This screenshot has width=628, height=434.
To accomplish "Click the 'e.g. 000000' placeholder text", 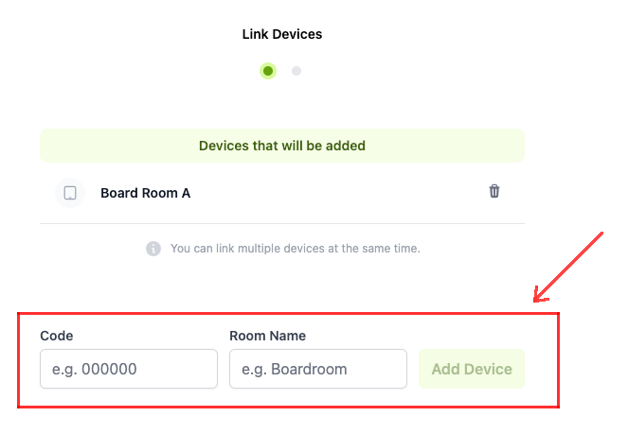I will [95, 369].
